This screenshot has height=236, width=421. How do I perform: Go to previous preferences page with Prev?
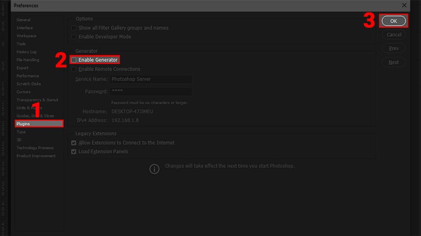coord(394,48)
